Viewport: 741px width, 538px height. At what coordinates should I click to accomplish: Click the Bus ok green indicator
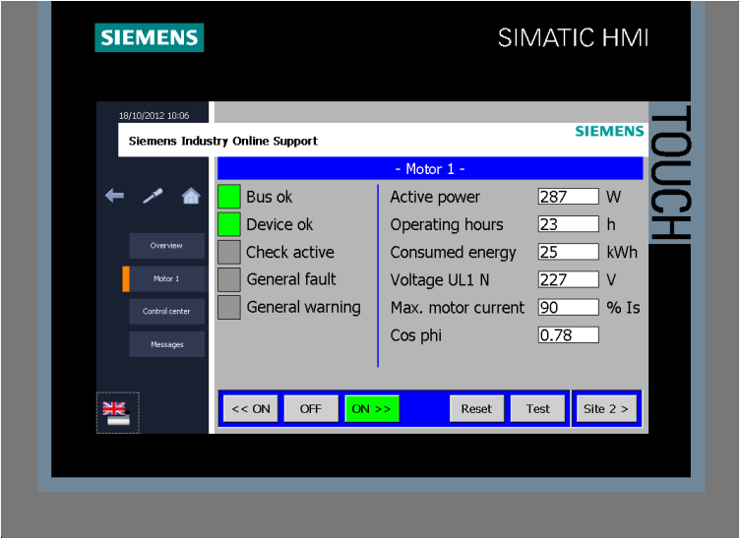click(x=229, y=197)
